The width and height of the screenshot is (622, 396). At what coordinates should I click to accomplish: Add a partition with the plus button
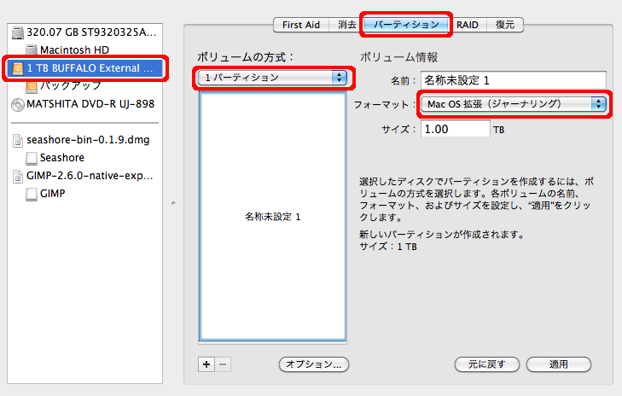[x=206, y=364]
